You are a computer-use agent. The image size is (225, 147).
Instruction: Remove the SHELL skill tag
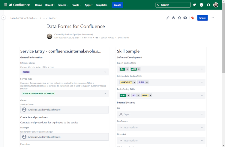point(147,82)
